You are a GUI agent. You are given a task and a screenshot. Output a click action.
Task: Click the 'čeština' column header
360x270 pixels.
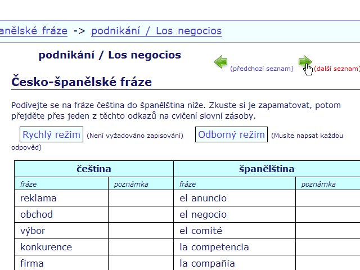pyautogui.click(x=94, y=169)
